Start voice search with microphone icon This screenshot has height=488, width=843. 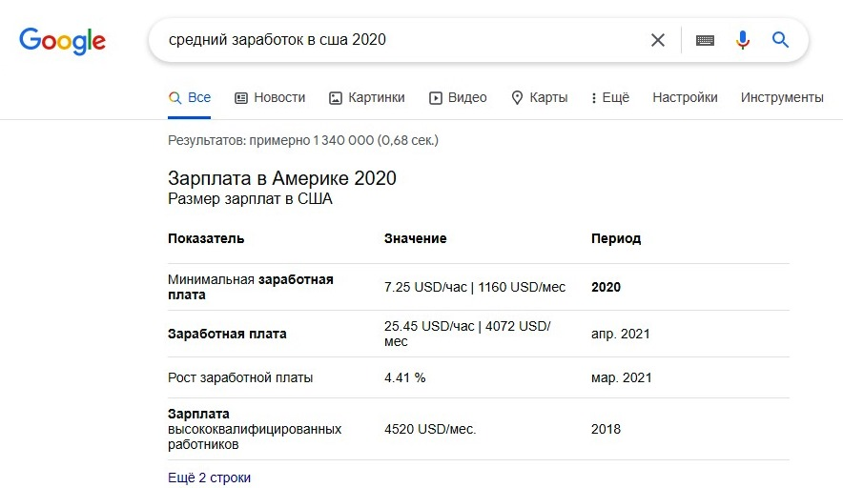pos(743,40)
